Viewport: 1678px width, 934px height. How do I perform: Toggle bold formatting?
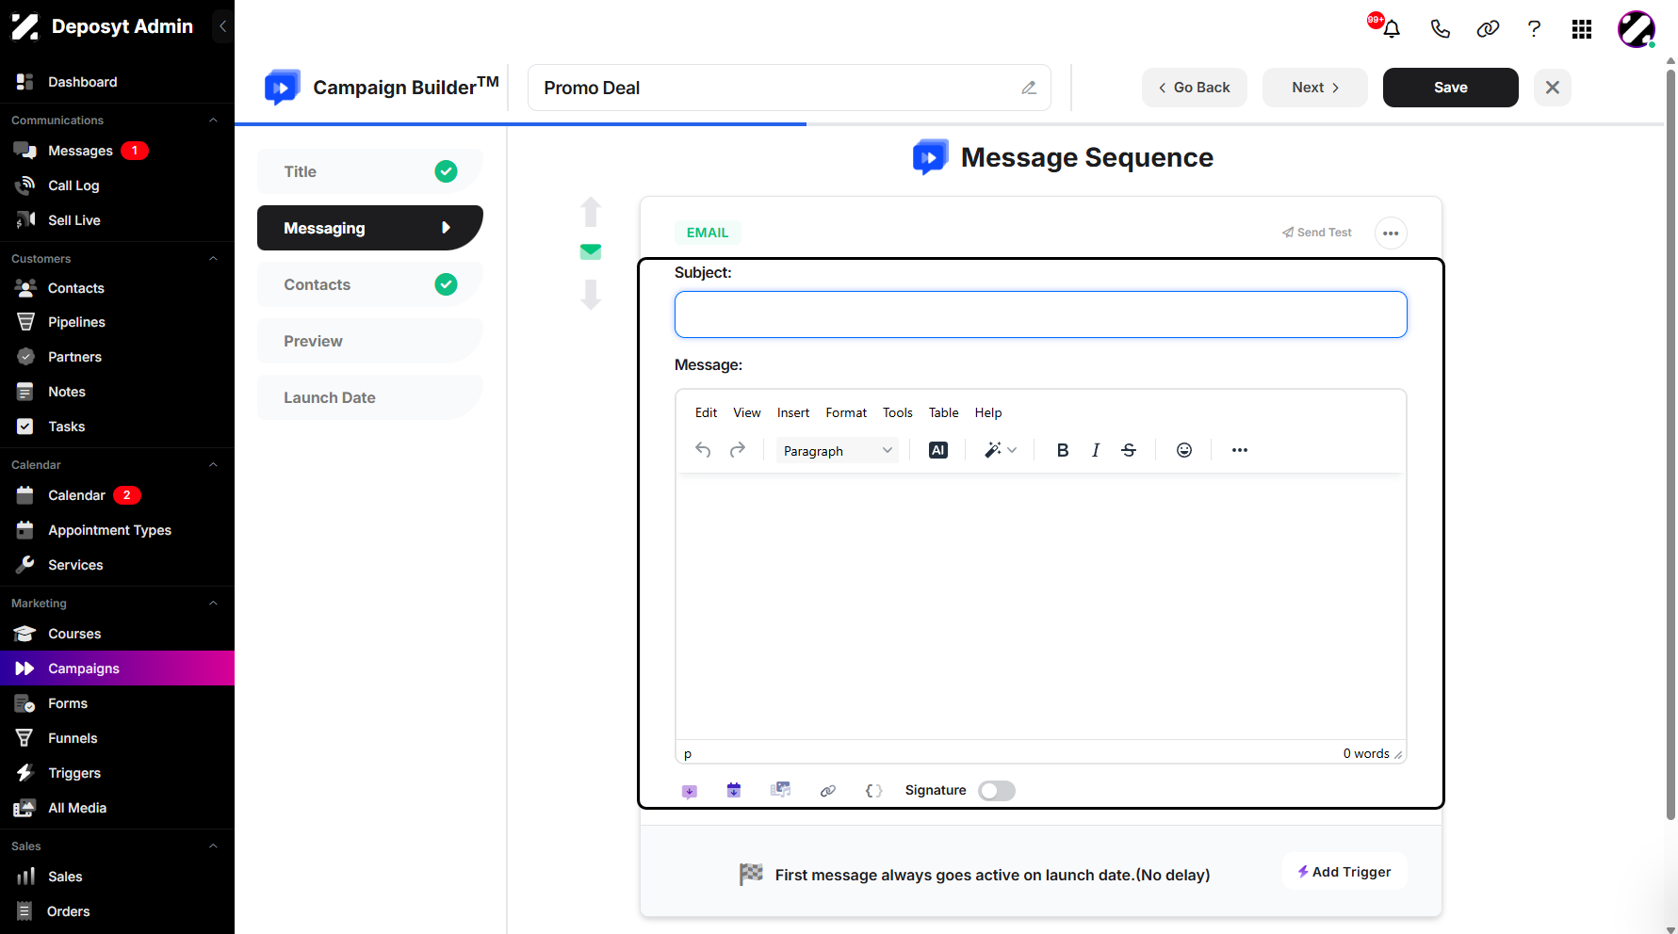(x=1063, y=450)
